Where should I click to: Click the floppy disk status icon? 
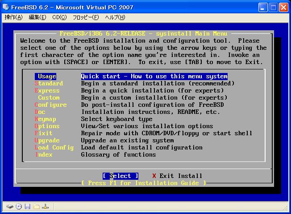coord(28,206)
